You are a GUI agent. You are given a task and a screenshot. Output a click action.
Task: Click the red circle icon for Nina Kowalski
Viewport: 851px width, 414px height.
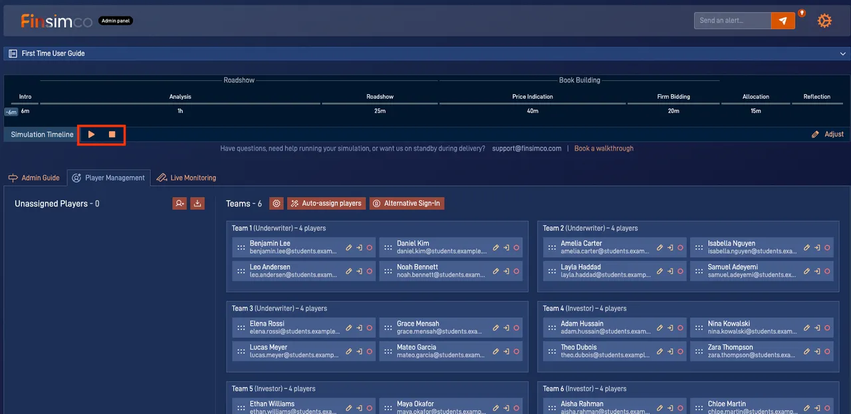827,328
